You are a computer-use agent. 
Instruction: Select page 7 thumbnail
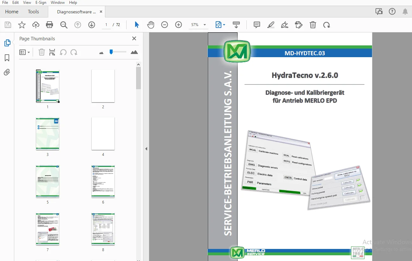click(x=48, y=229)
